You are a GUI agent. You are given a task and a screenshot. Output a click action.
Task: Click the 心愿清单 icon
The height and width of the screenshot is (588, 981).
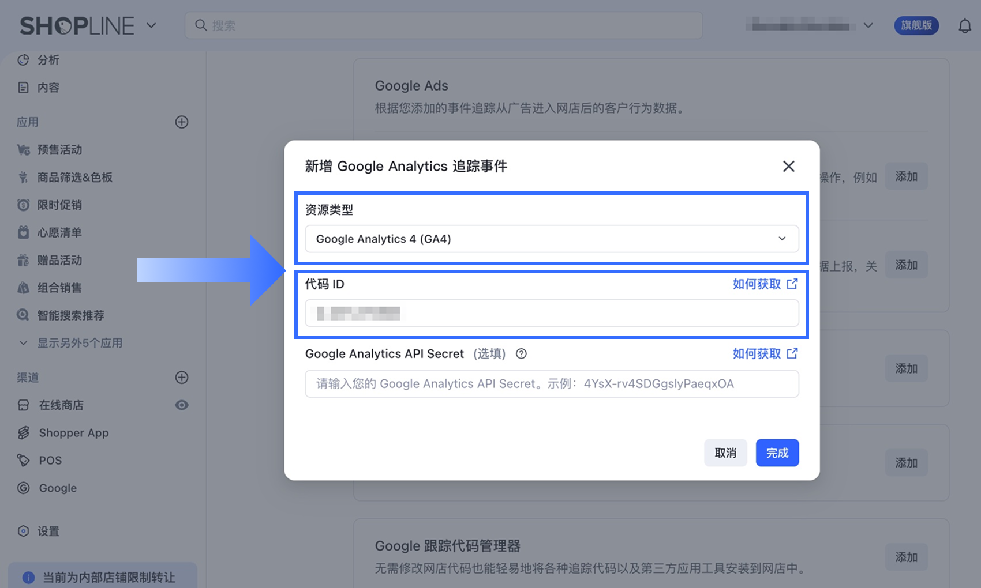(23, 233)
